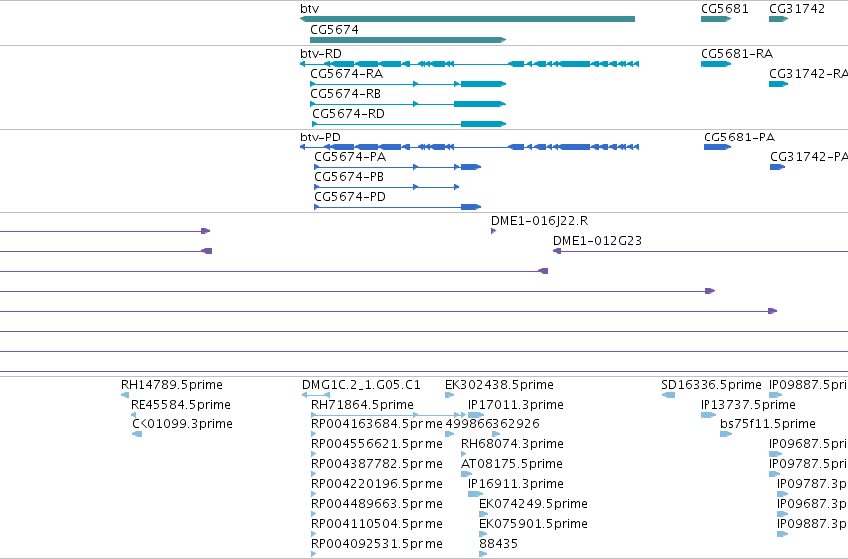This screenshot has width=848, height=559.
Task: Select the truncated IP09687.3p label
Action: (x=812, y=504)
